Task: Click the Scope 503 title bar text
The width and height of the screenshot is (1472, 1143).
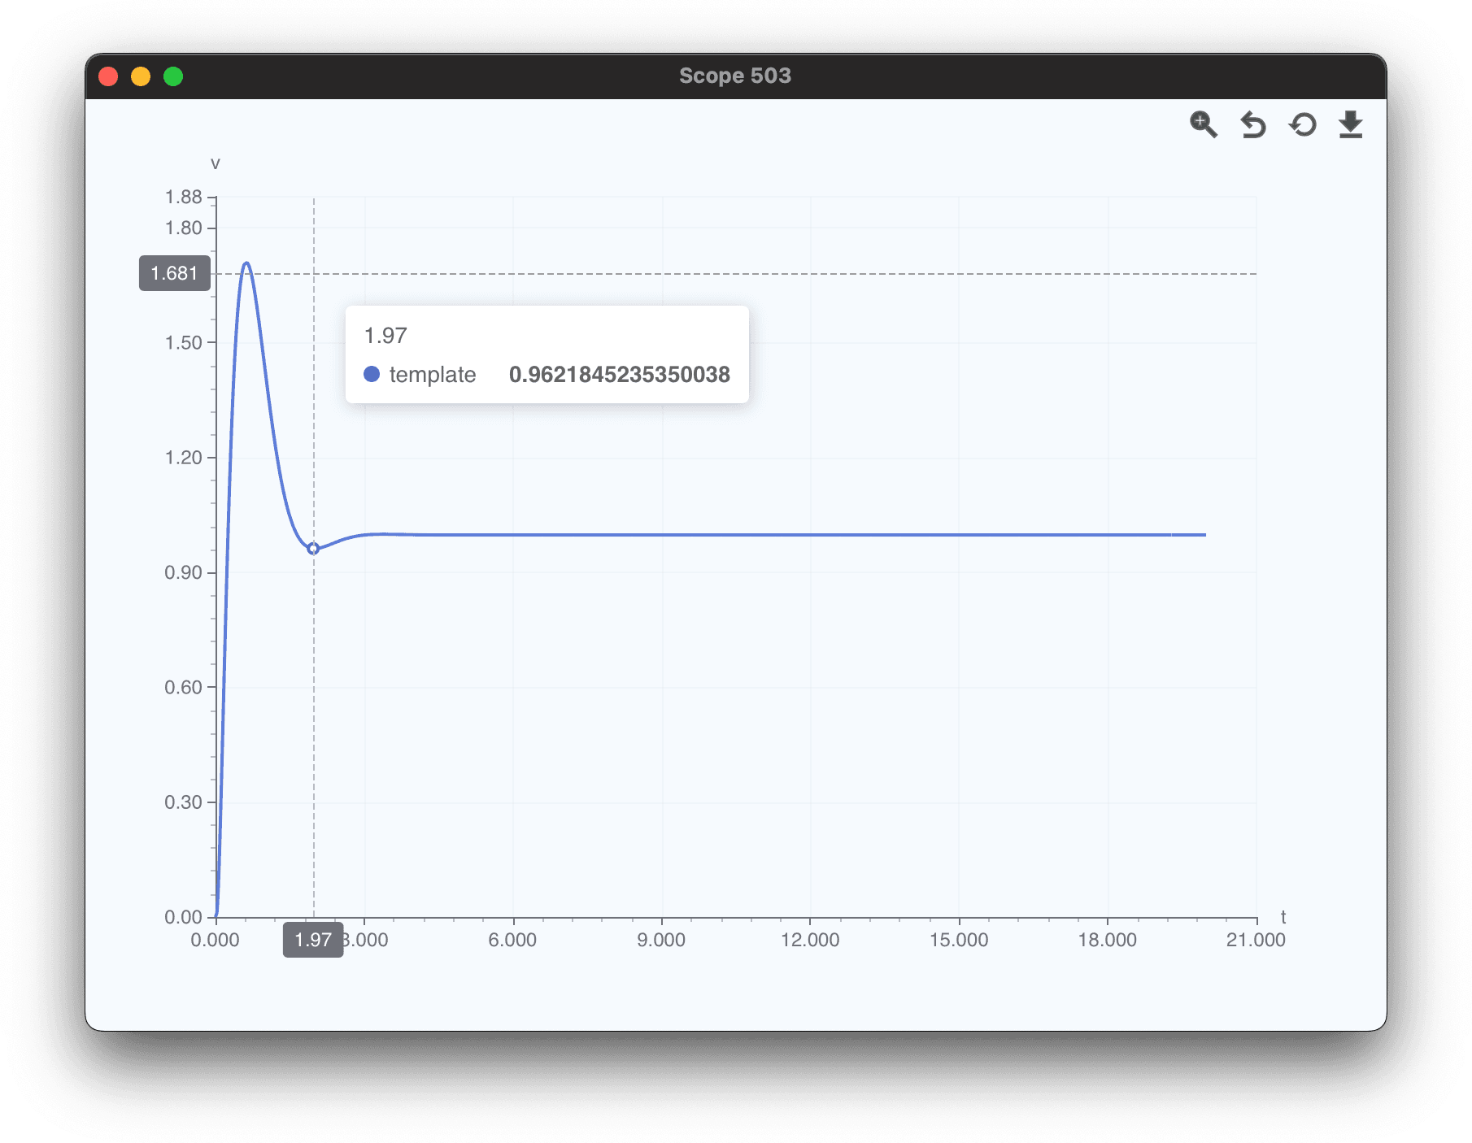Action: click(734, 76)
